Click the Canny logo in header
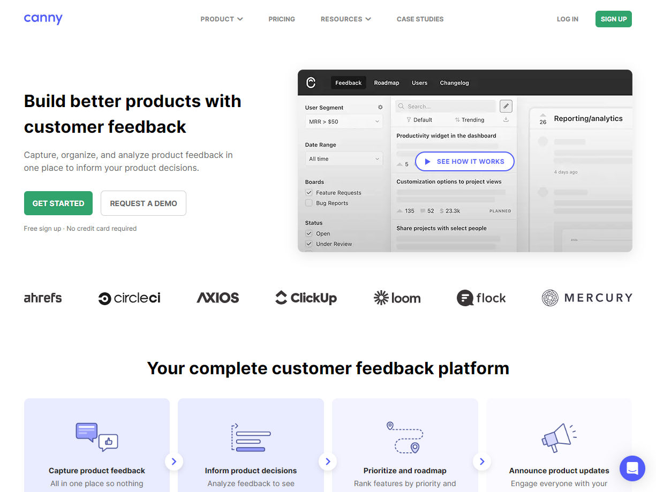This screenshot has height=492, width=656. click(x=43, y=19)
